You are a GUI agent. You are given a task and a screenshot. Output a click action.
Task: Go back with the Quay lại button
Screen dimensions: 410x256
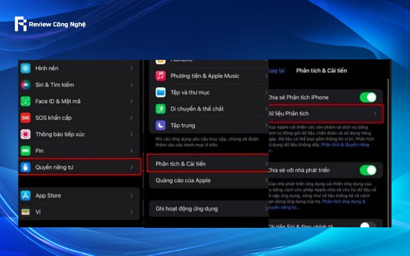tap(277, 71)
